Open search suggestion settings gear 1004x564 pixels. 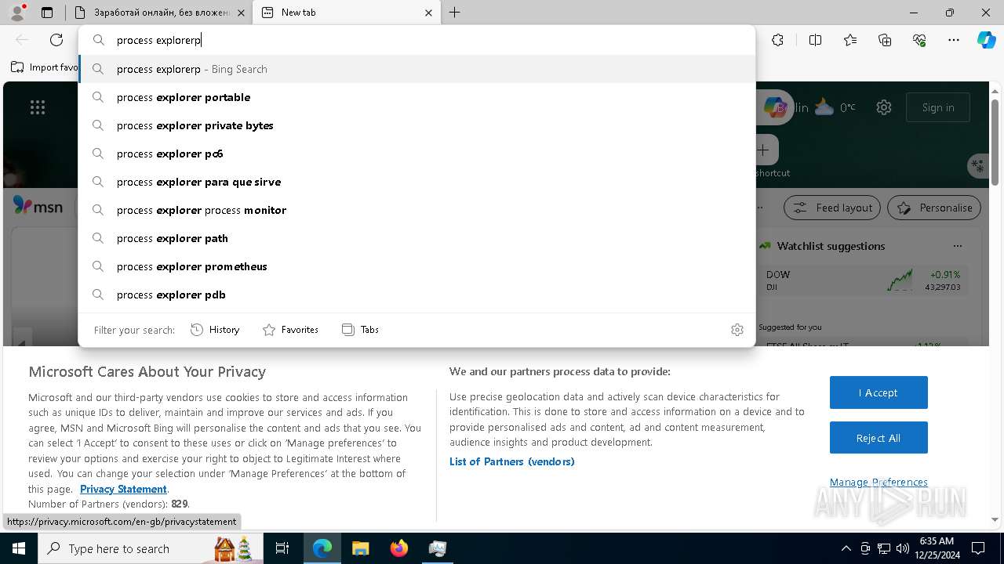(737, 330)
